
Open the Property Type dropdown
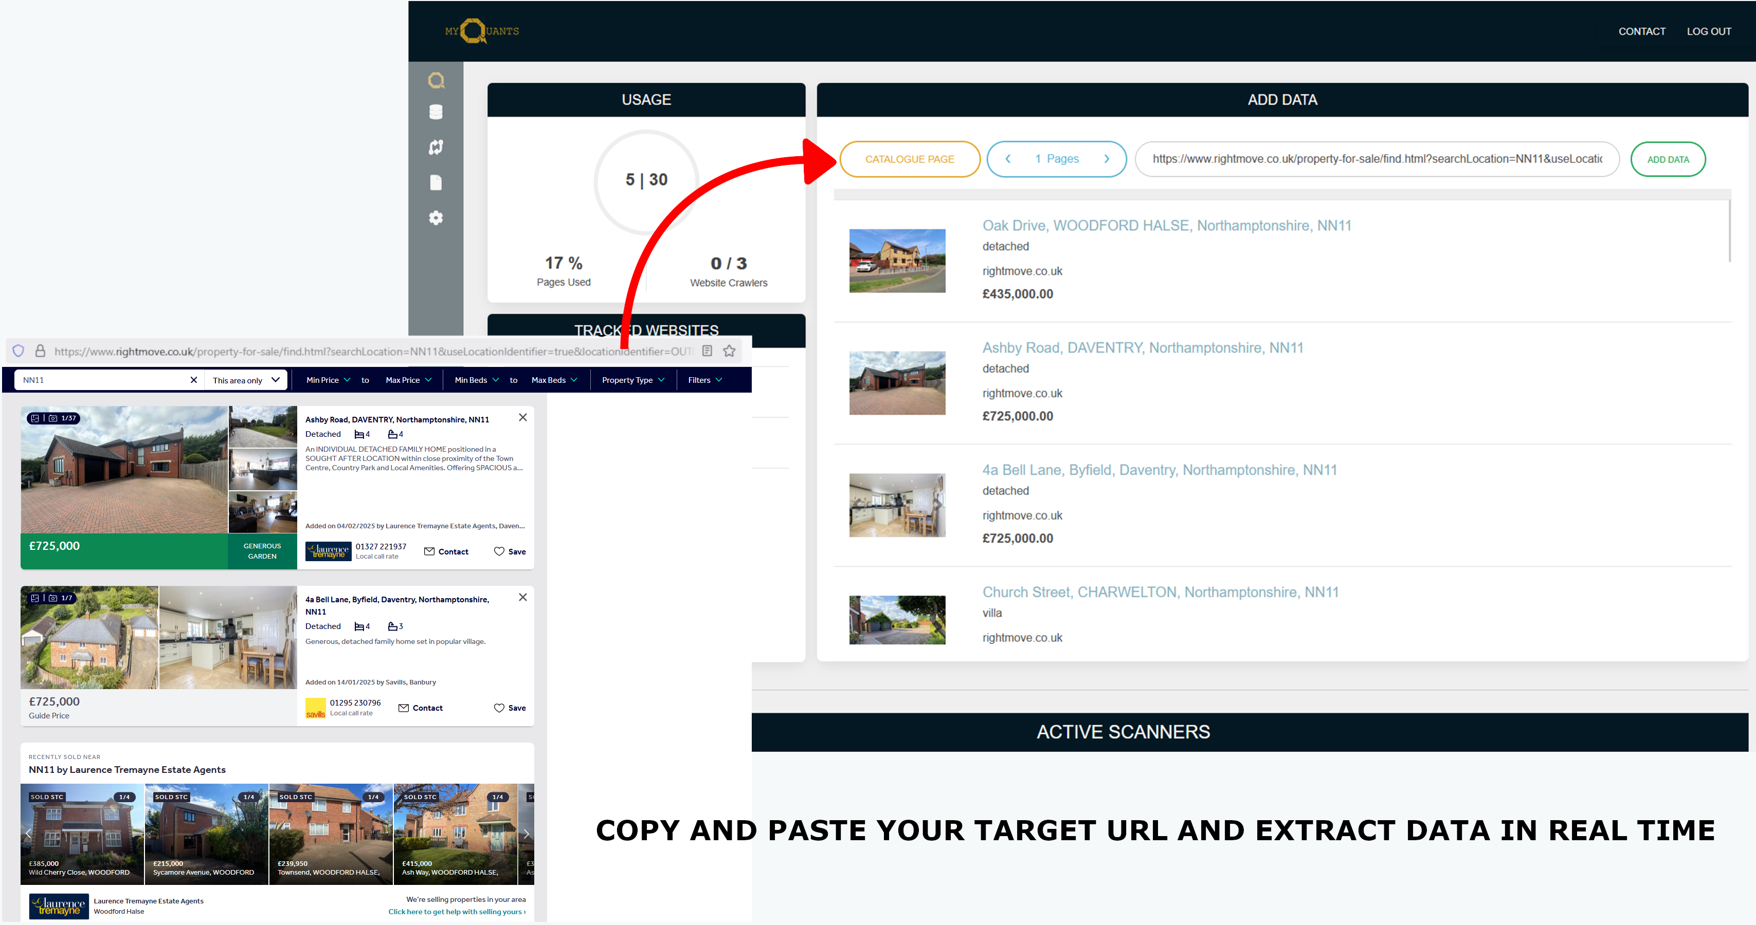point(632,380)
